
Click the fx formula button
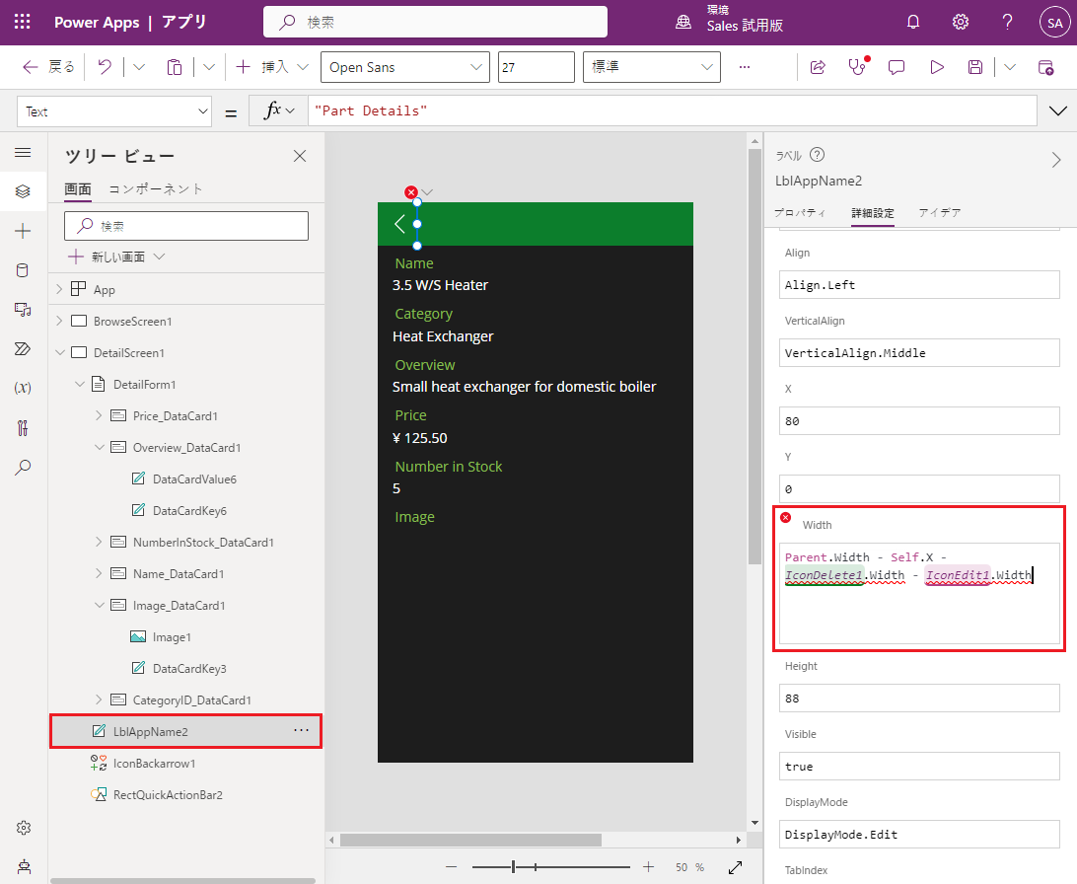click(278, 110)
